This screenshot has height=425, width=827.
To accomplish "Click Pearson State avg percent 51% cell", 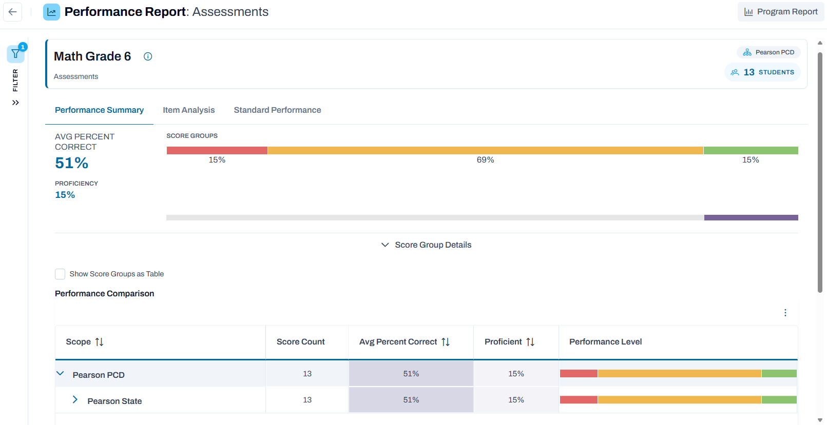I will tap(411, 400).
